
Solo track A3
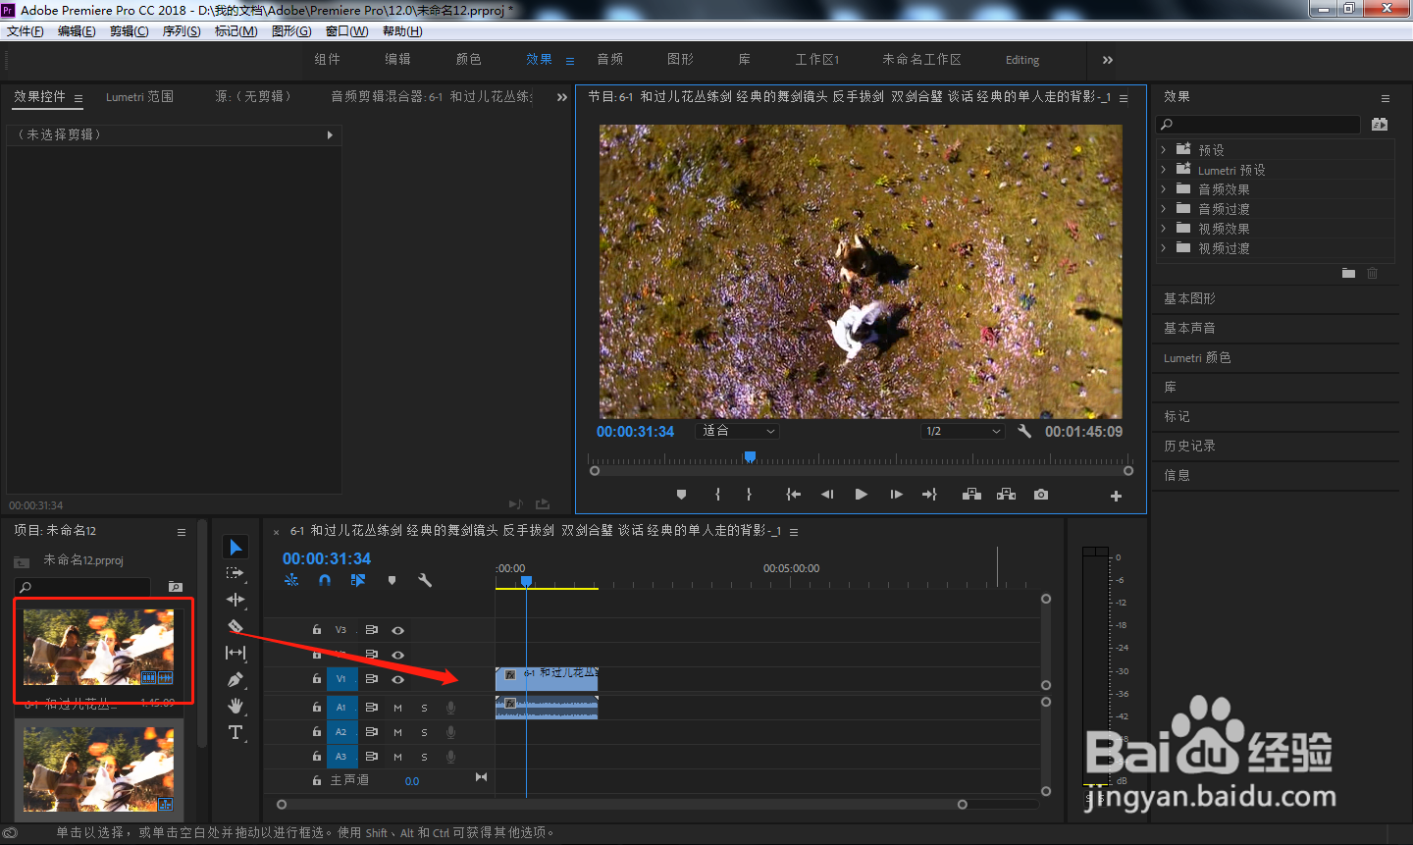(425, 757)
